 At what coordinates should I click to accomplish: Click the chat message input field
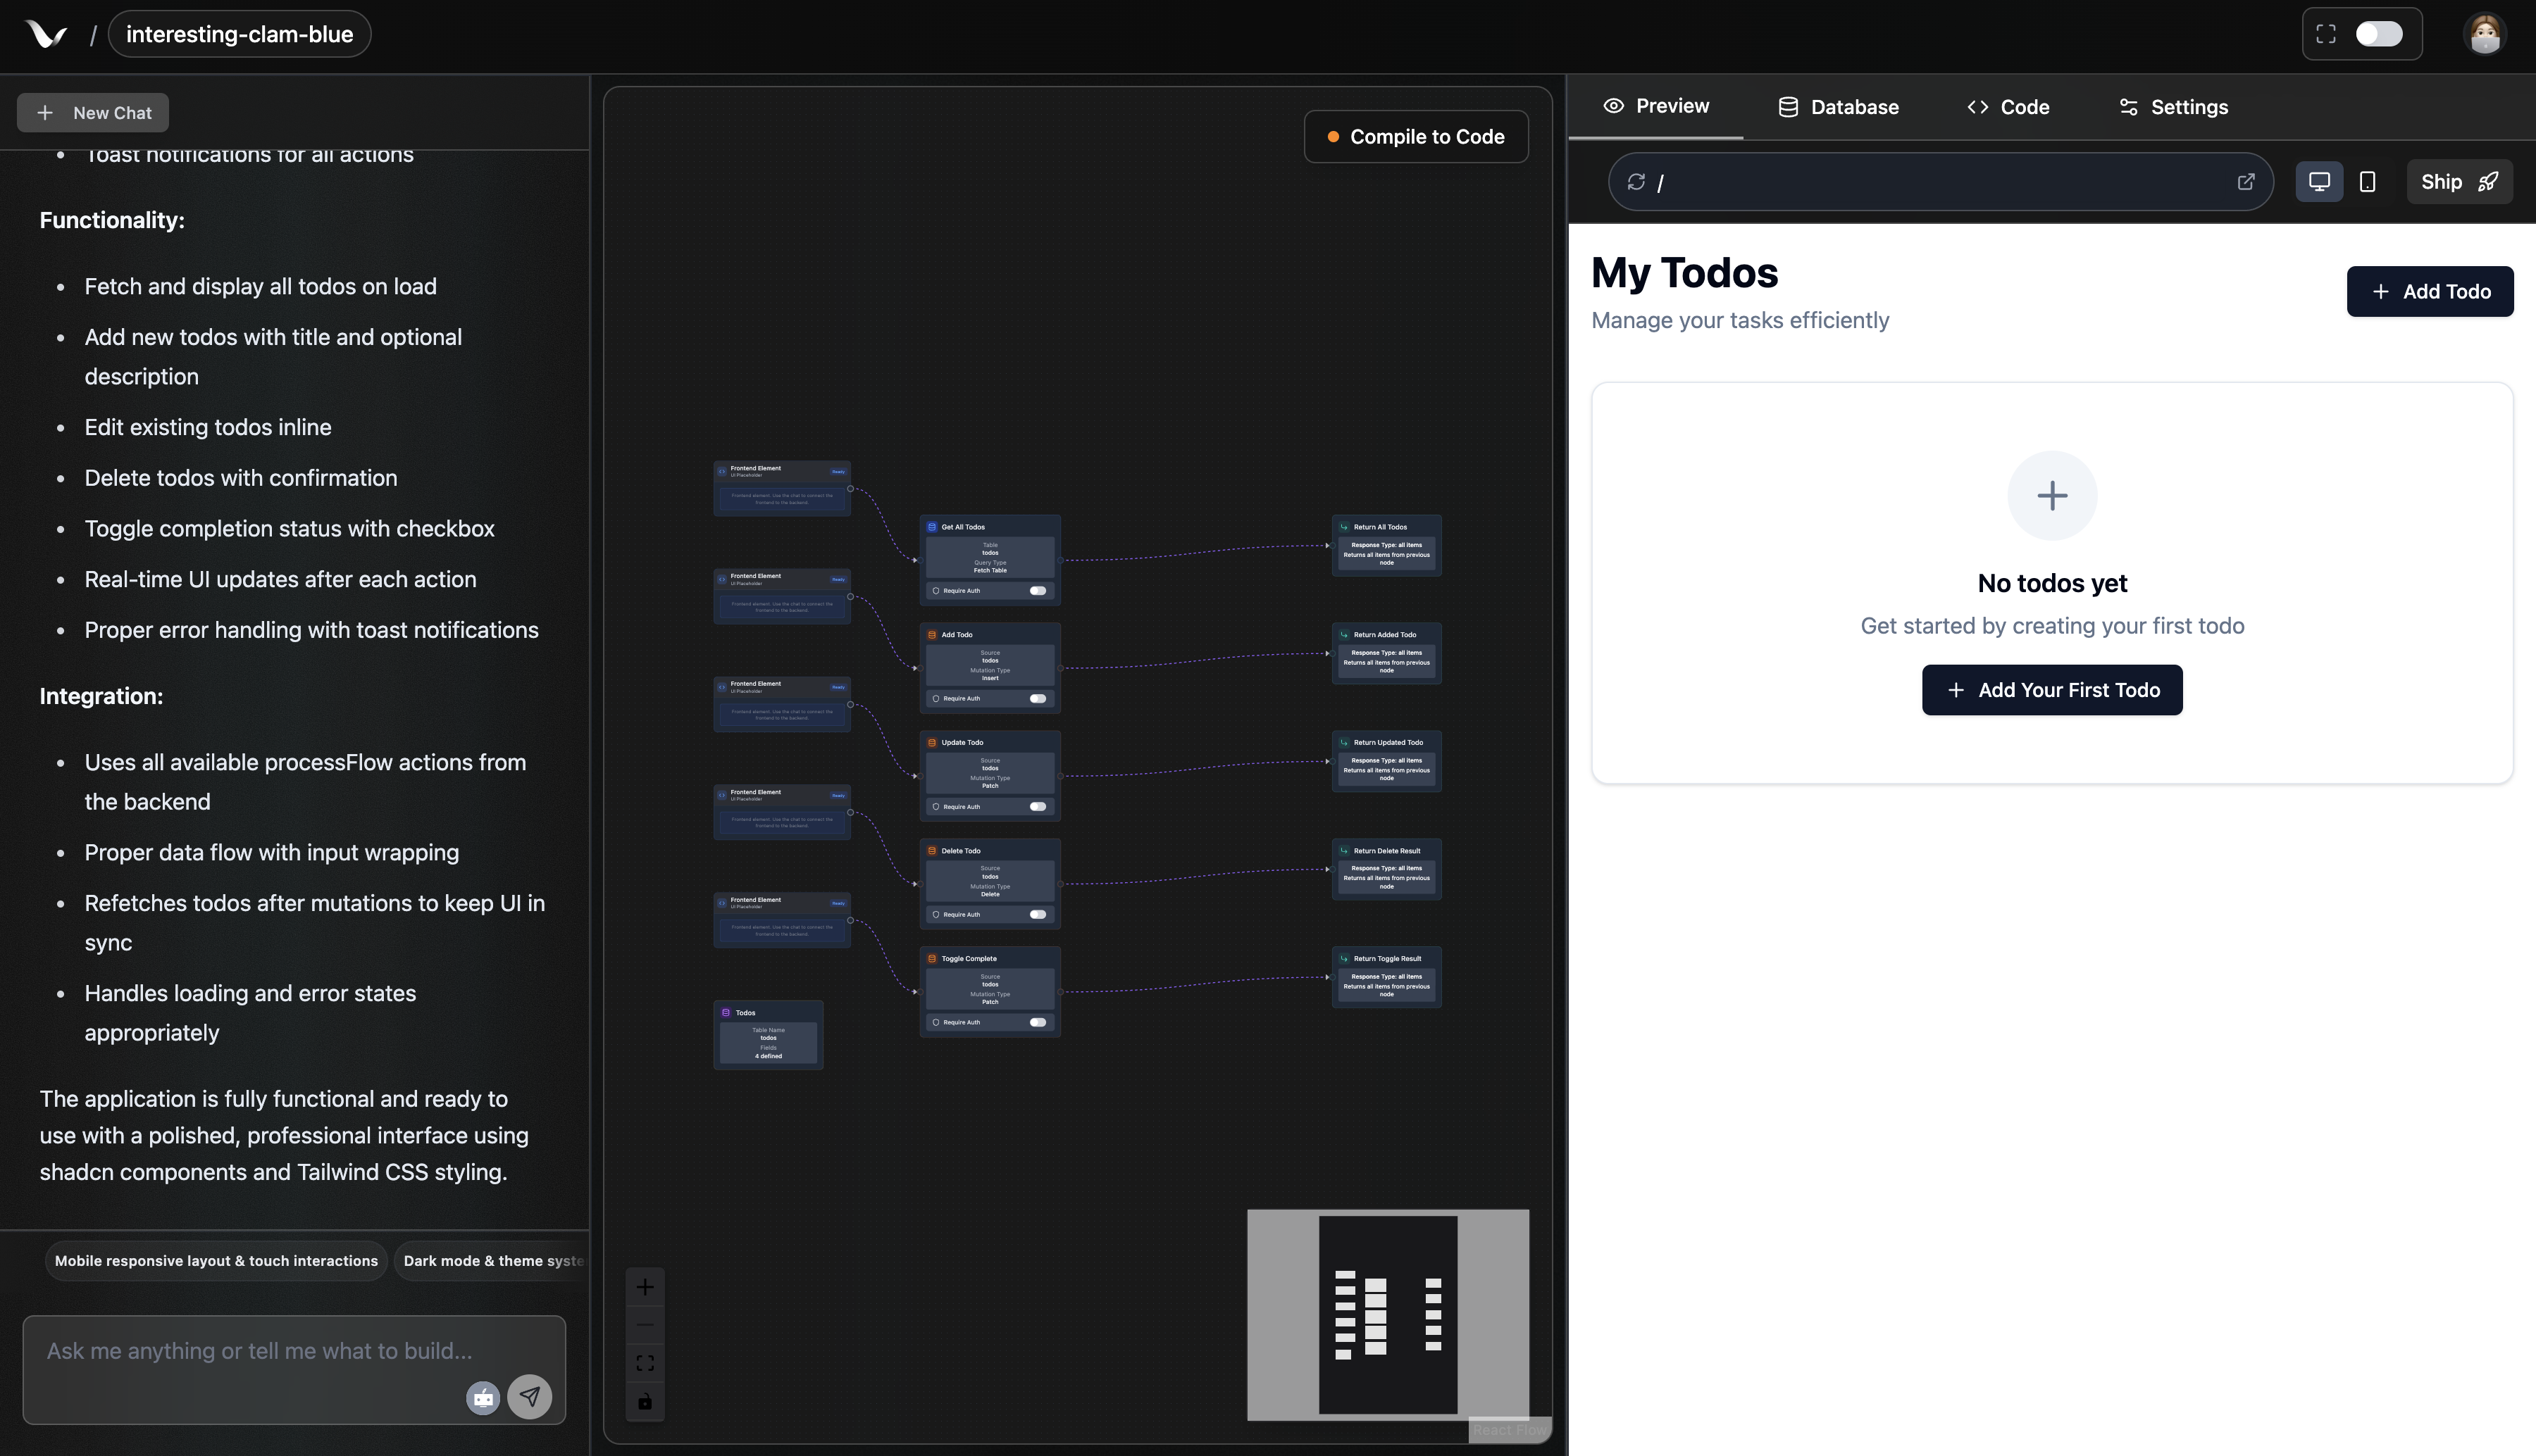point(259,1350)
